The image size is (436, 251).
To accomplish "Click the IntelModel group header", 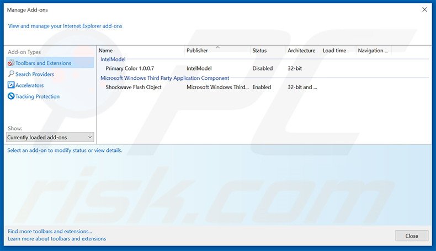I will pos(113,59).
